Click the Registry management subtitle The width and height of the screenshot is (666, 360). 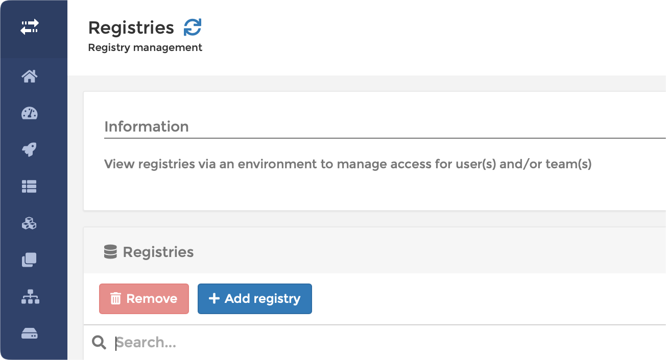[146, 47]
